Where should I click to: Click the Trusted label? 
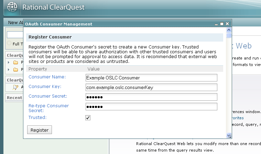(37, 118)
